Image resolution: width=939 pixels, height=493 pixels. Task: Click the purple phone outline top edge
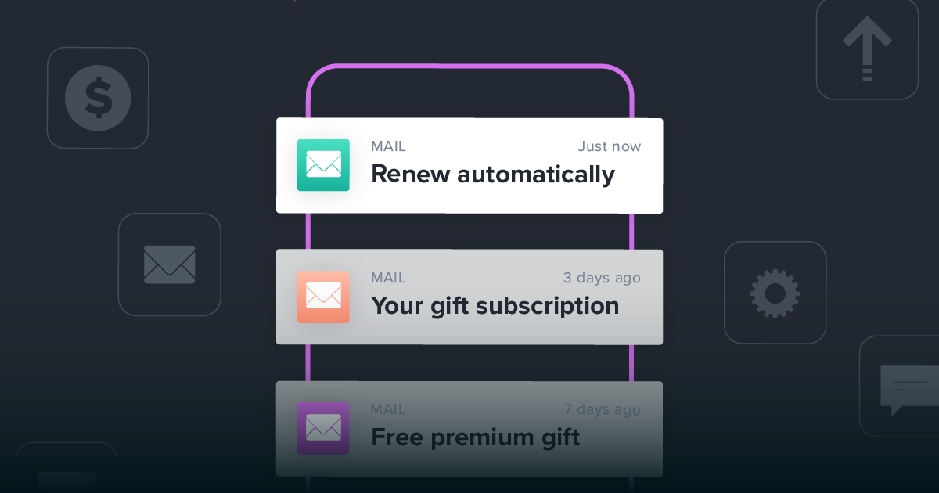coord(469,67)
